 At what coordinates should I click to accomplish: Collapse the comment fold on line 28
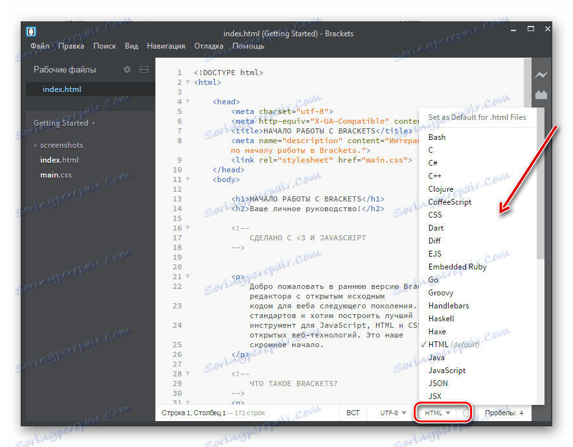click(x=188, y=374)
